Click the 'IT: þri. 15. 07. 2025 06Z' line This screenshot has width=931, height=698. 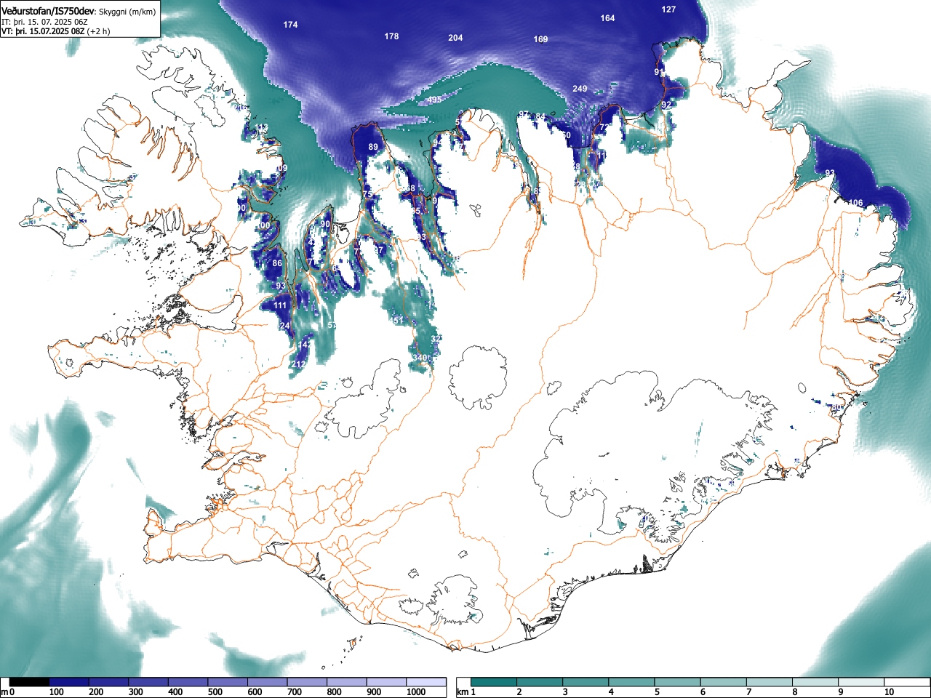pos(44,22)
